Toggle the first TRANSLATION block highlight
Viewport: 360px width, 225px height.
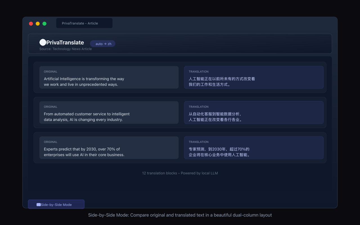tap(254, 77)
